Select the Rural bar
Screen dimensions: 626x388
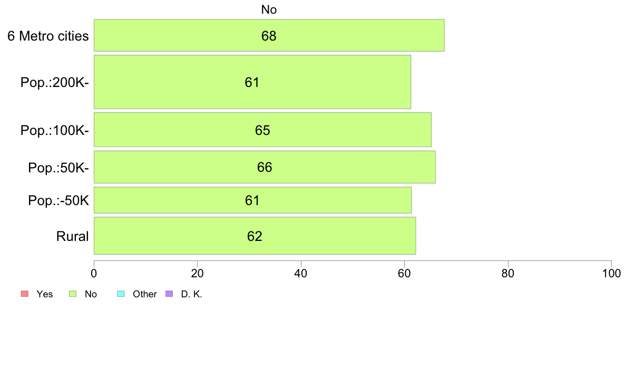[x=255, y=236]
